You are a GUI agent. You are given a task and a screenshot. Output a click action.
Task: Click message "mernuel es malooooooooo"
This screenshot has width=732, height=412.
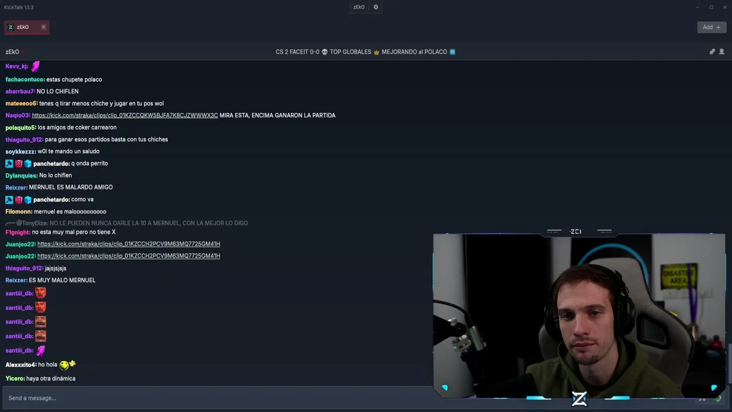click(x=70, y=212)
